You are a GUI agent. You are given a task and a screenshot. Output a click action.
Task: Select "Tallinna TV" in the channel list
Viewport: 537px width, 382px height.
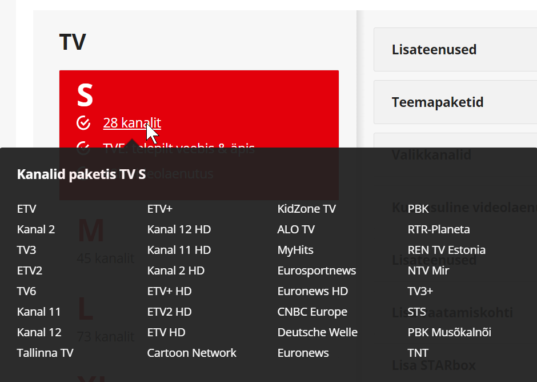tap(45, 353)
